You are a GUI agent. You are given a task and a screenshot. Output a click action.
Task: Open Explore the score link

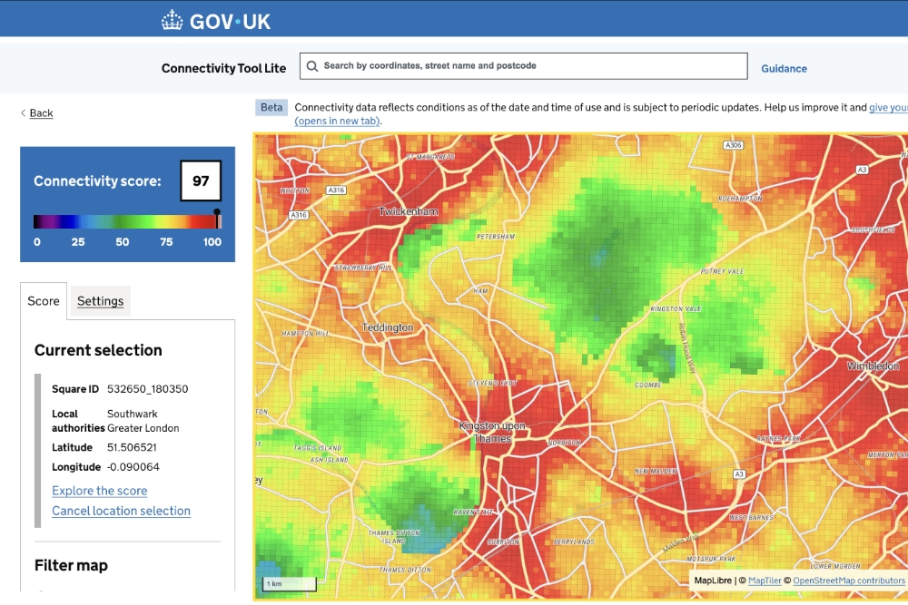[99, 491]
